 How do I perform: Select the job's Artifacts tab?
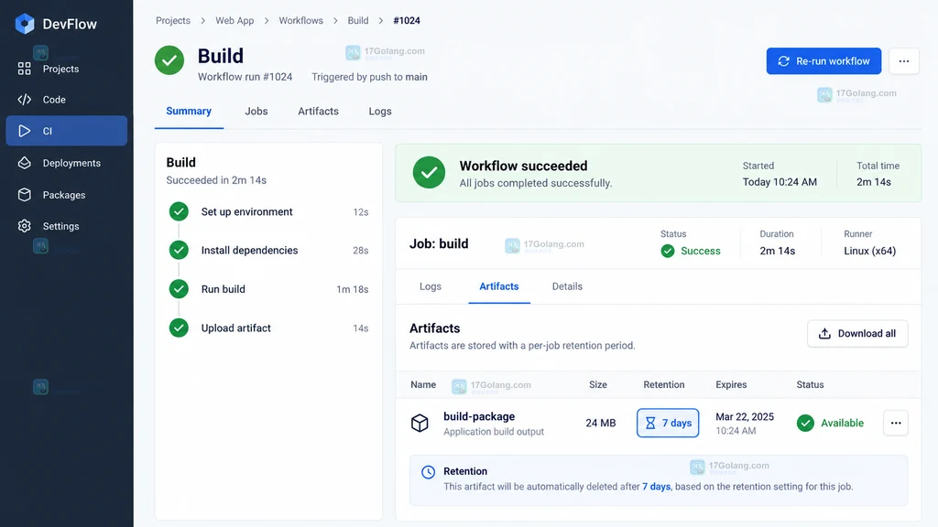[499, 286]
